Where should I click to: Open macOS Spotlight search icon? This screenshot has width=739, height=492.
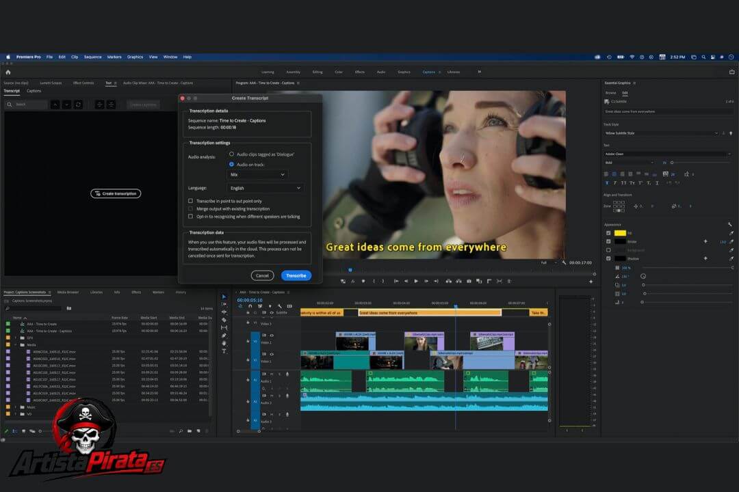[x=703, y=57]
